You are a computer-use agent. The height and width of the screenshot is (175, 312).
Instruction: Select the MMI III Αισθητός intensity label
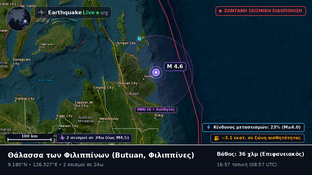click(156, 110)
